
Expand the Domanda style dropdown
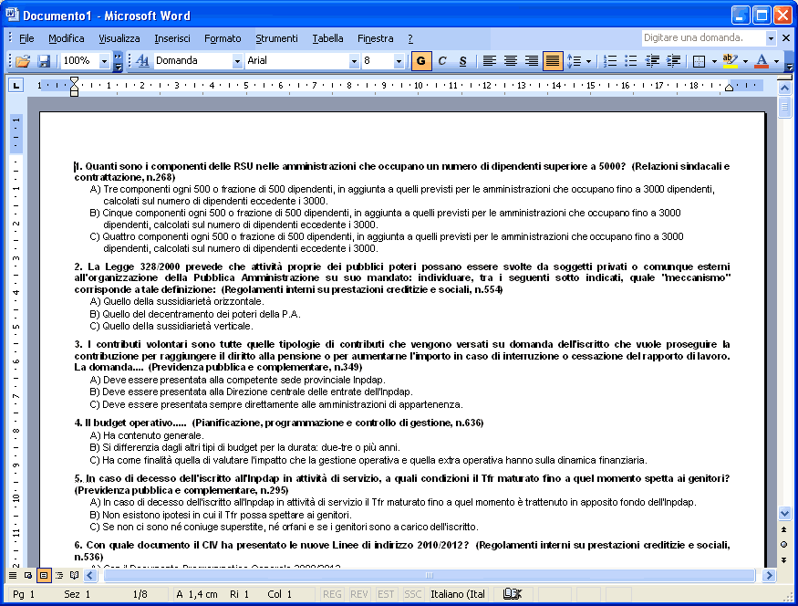[x=237, y=61]
